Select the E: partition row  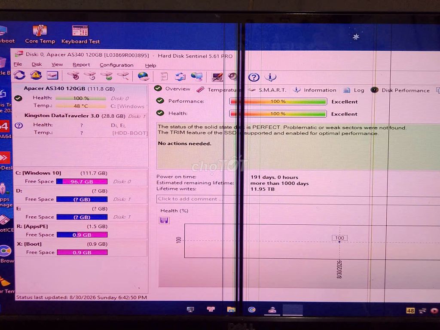point(81,213)
